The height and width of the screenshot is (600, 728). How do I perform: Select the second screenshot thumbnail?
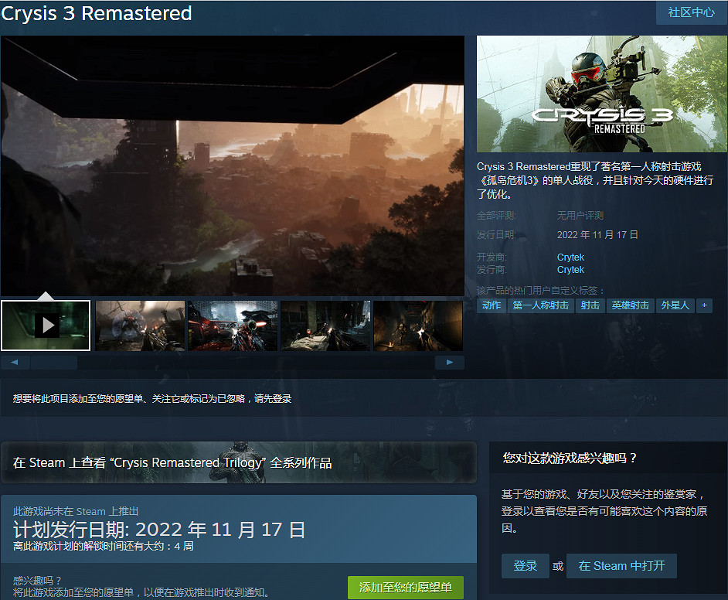(139, 325)
